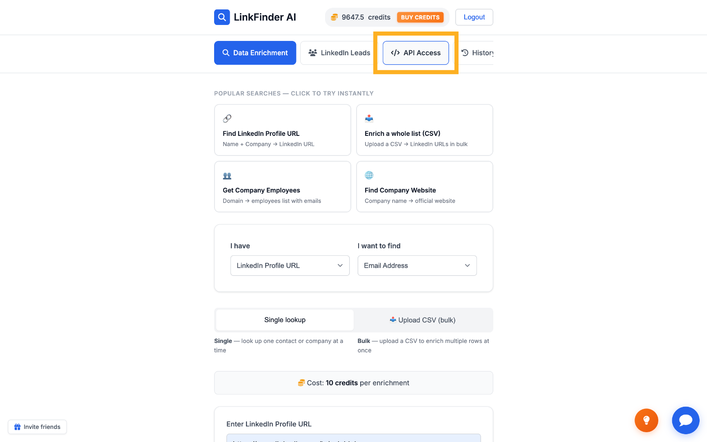This screenshot has height=442, width=707.
Task: Open the Find Company Website card
Action: [x=425, y=187]
